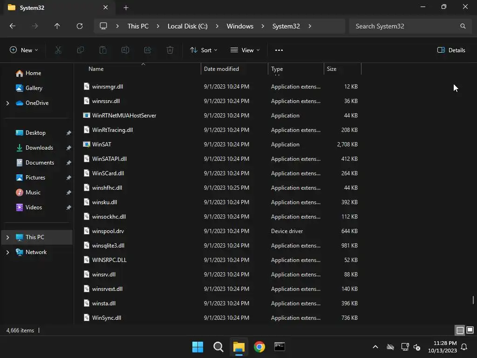Image resolution: width=477 pixels, height=358 pixels.
Task: Select the file WinSCard.dll
Action: 108,173
